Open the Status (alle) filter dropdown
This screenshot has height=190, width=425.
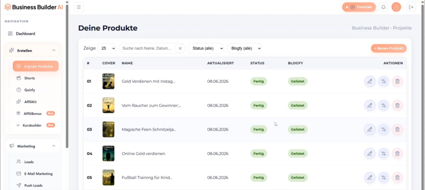206,48
